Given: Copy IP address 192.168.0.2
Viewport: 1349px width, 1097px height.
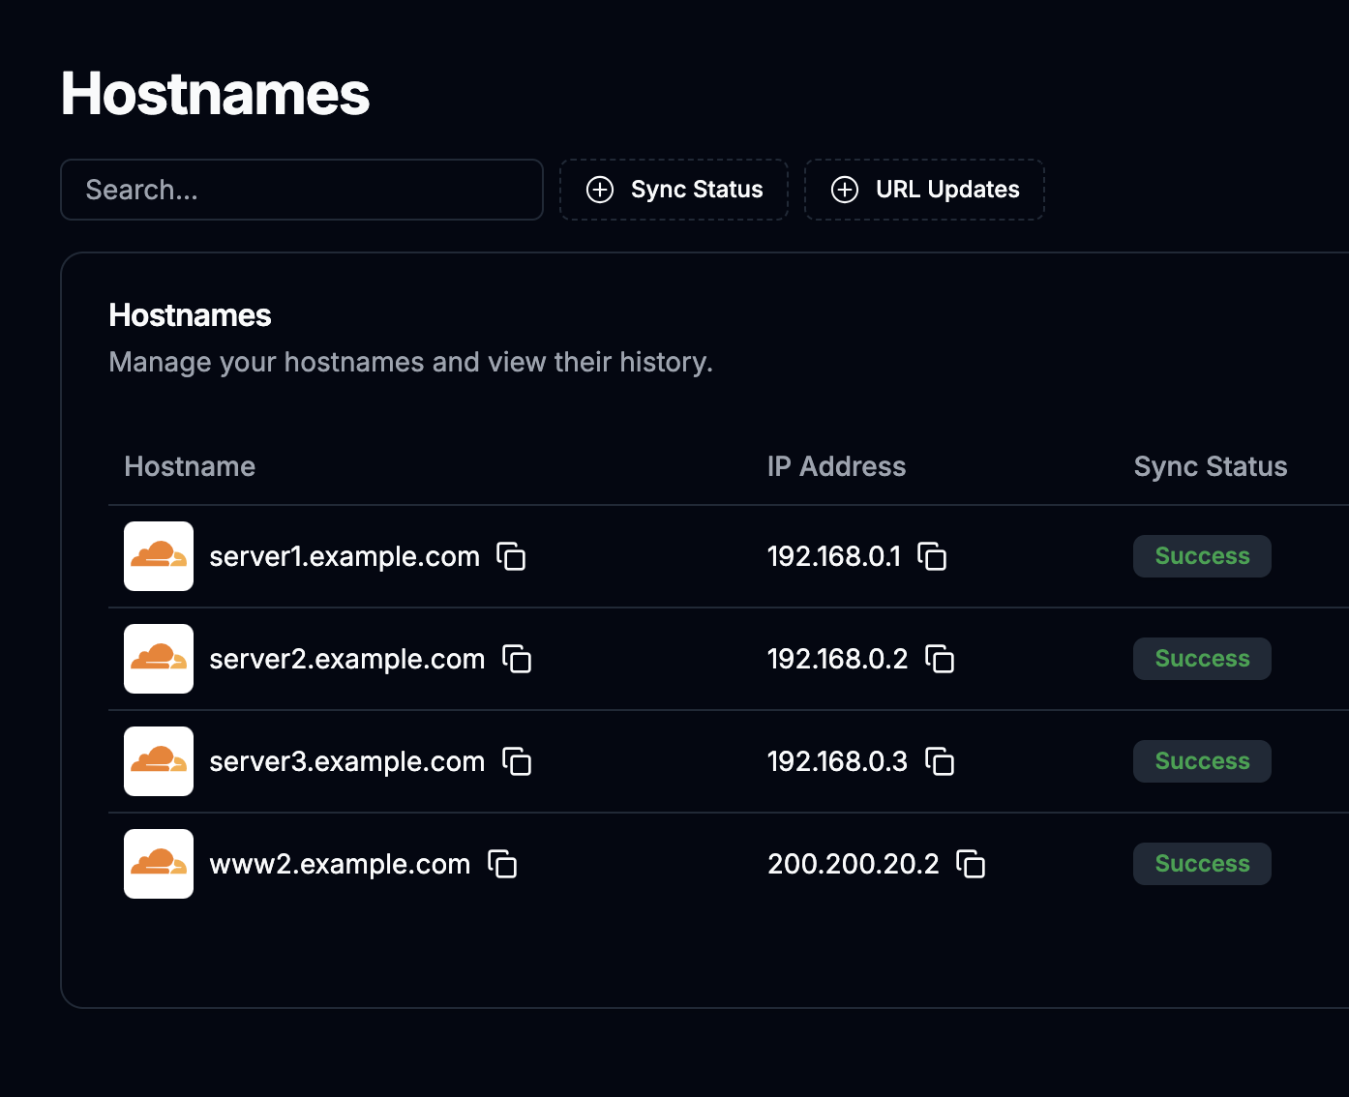Looking at the screenshot, I should tap(940, 659).
